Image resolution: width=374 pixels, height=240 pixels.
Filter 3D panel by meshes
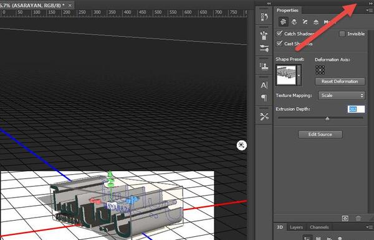tap(318, 238)
